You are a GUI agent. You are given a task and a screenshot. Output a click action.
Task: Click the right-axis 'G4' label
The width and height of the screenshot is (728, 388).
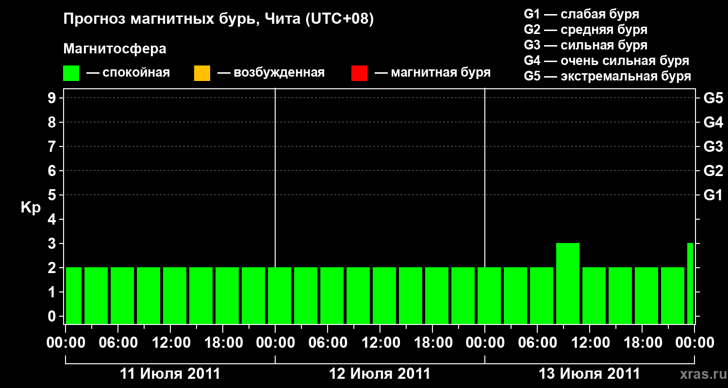(x=713, y=123)
